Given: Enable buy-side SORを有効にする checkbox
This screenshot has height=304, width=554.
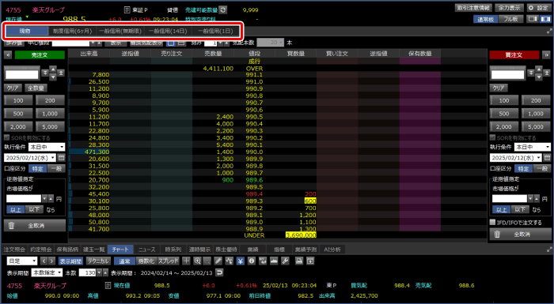Looking at the screenshot, I should pos(492,138).
